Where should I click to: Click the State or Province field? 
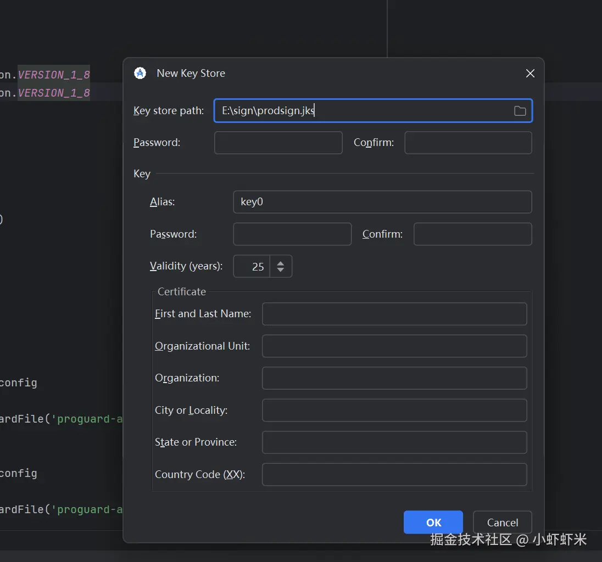[394, 442]
